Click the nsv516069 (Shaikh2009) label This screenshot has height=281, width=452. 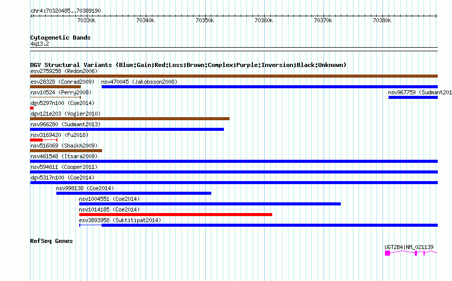[64, 146]
